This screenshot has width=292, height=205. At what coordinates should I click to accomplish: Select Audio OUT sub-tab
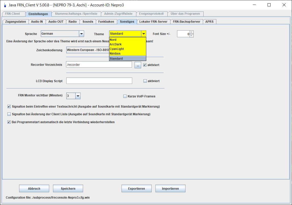click(56, 22)
